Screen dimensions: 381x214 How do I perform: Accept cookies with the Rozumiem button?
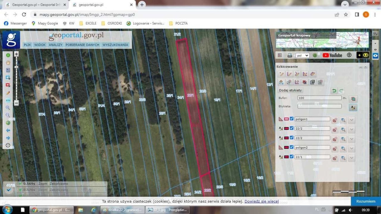tap(366, 201)
